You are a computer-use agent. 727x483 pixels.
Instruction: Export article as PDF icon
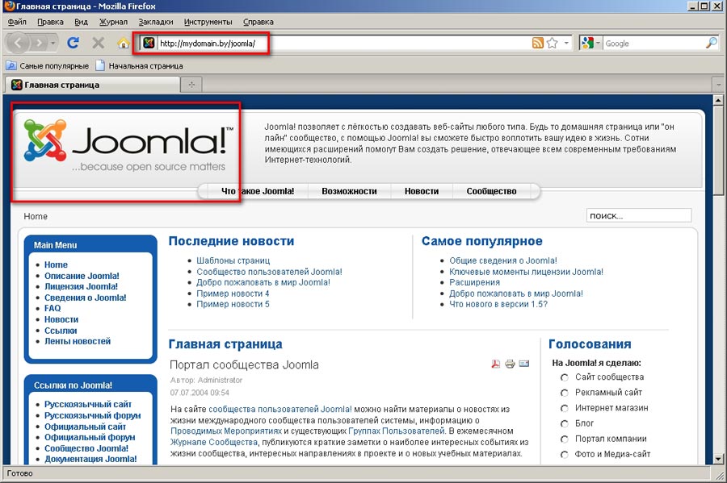click(x=496, y=364)
